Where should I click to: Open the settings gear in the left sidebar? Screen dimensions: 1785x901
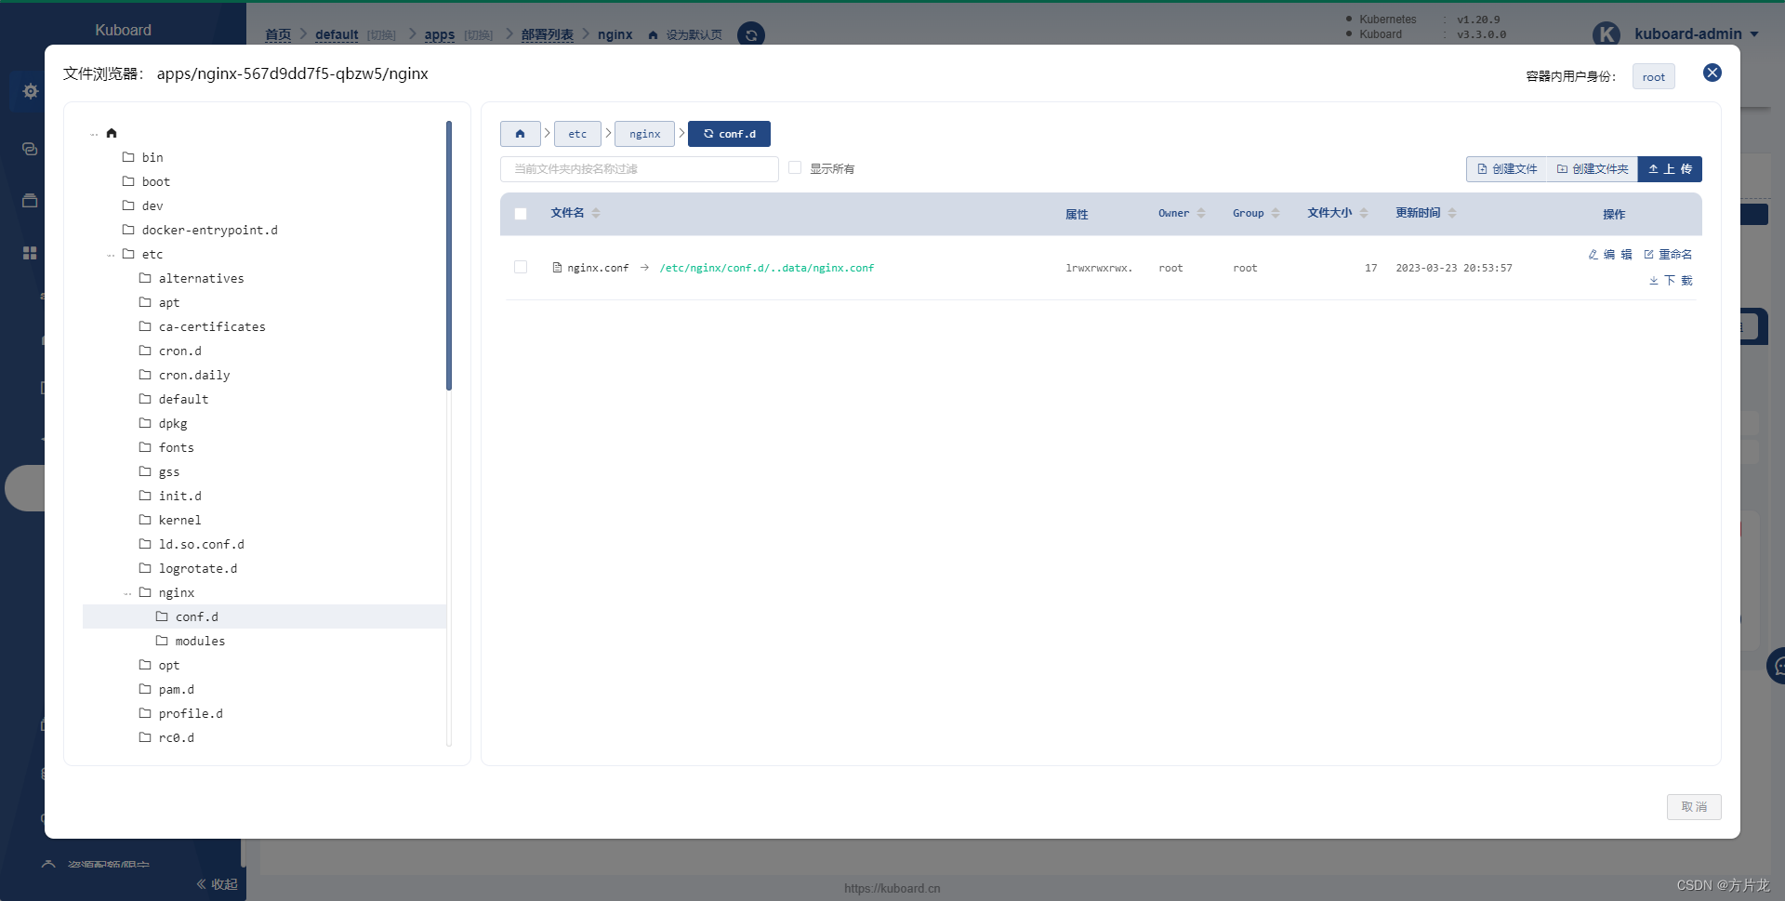[x=30, y=91]
